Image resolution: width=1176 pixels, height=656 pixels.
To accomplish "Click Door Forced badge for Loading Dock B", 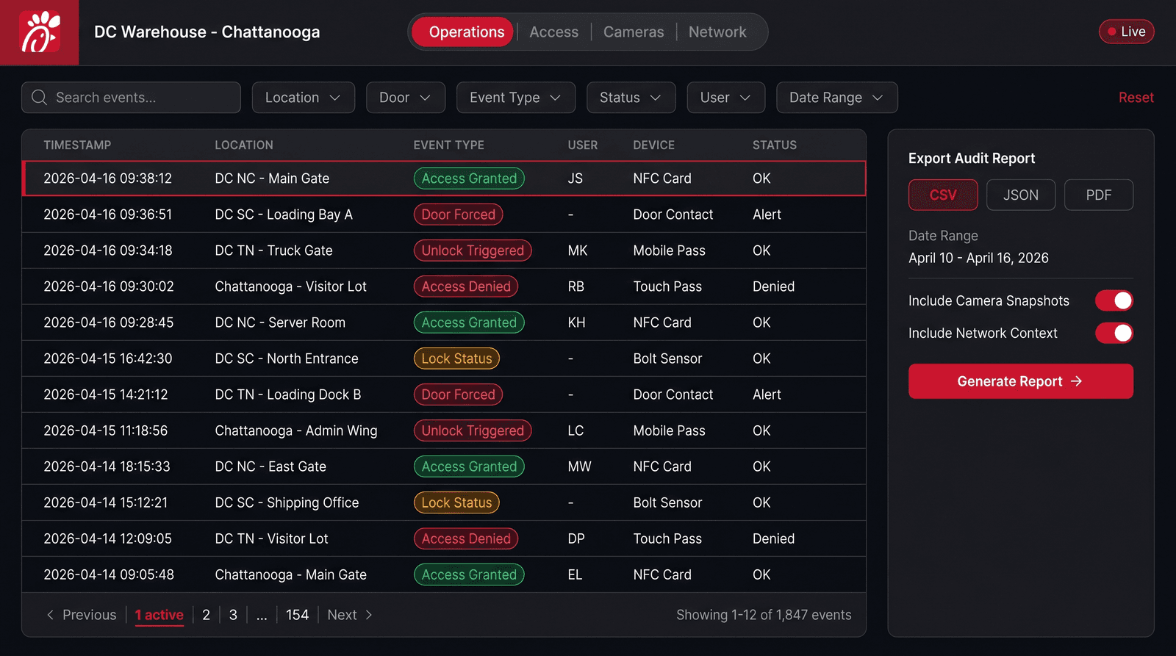I will point(458,394).
